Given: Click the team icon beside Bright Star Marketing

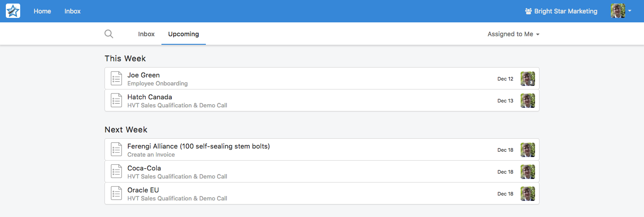Looking at the screenshot, I should coord(528,11).
